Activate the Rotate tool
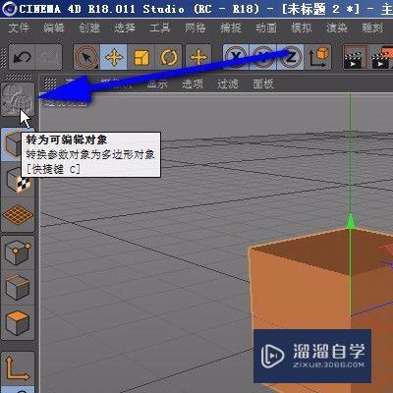Screen dimensions: 393x393 [x=168, y=57]
